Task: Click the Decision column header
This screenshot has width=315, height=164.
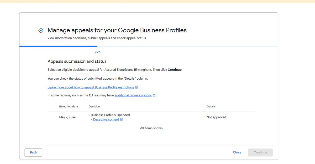Action: coord(94,107)
